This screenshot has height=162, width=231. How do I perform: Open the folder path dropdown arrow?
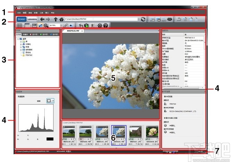click(139, 19)
